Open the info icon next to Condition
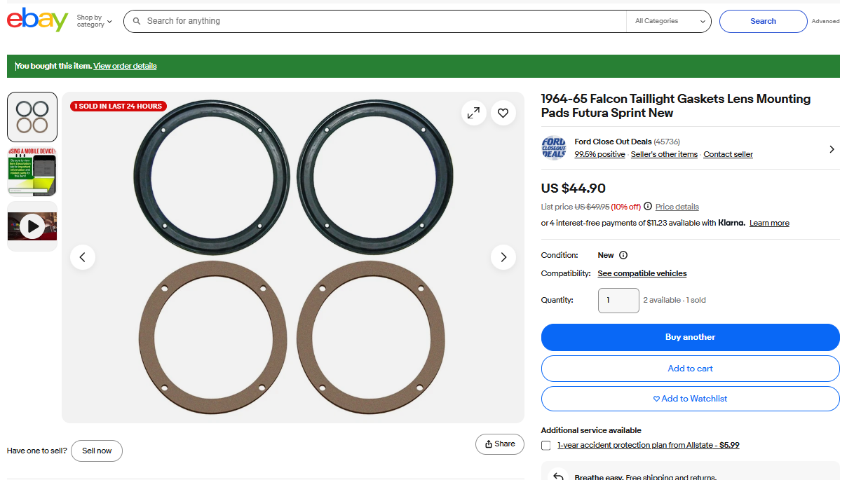 coord(623,255)
